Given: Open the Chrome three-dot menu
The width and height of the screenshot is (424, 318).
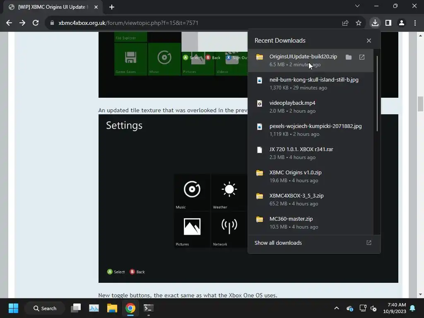Looking at the screenshot, I should point(415,23).
